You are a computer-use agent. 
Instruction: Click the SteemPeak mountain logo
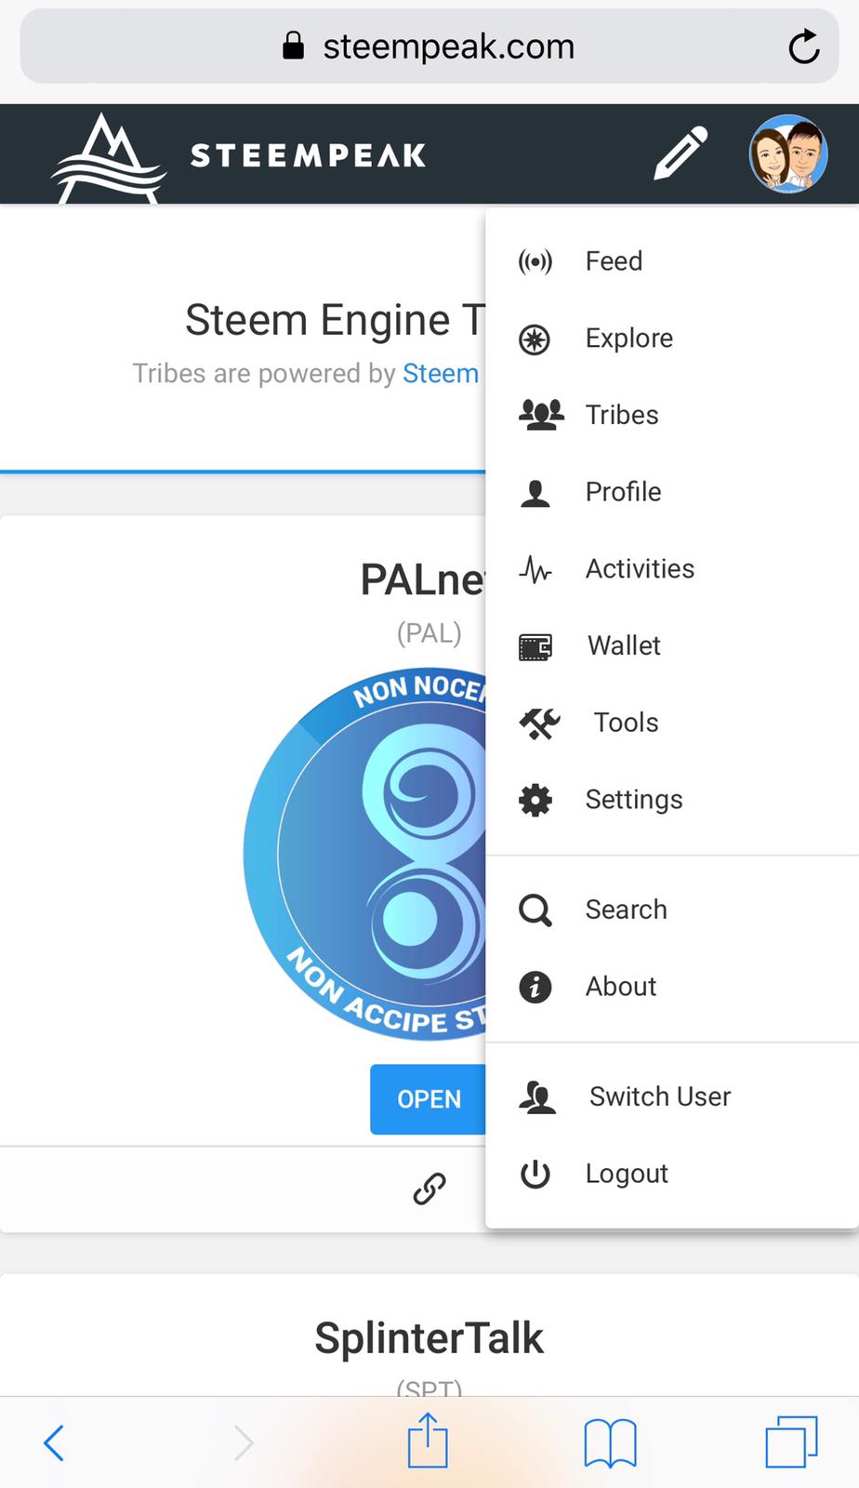(109, 157)
